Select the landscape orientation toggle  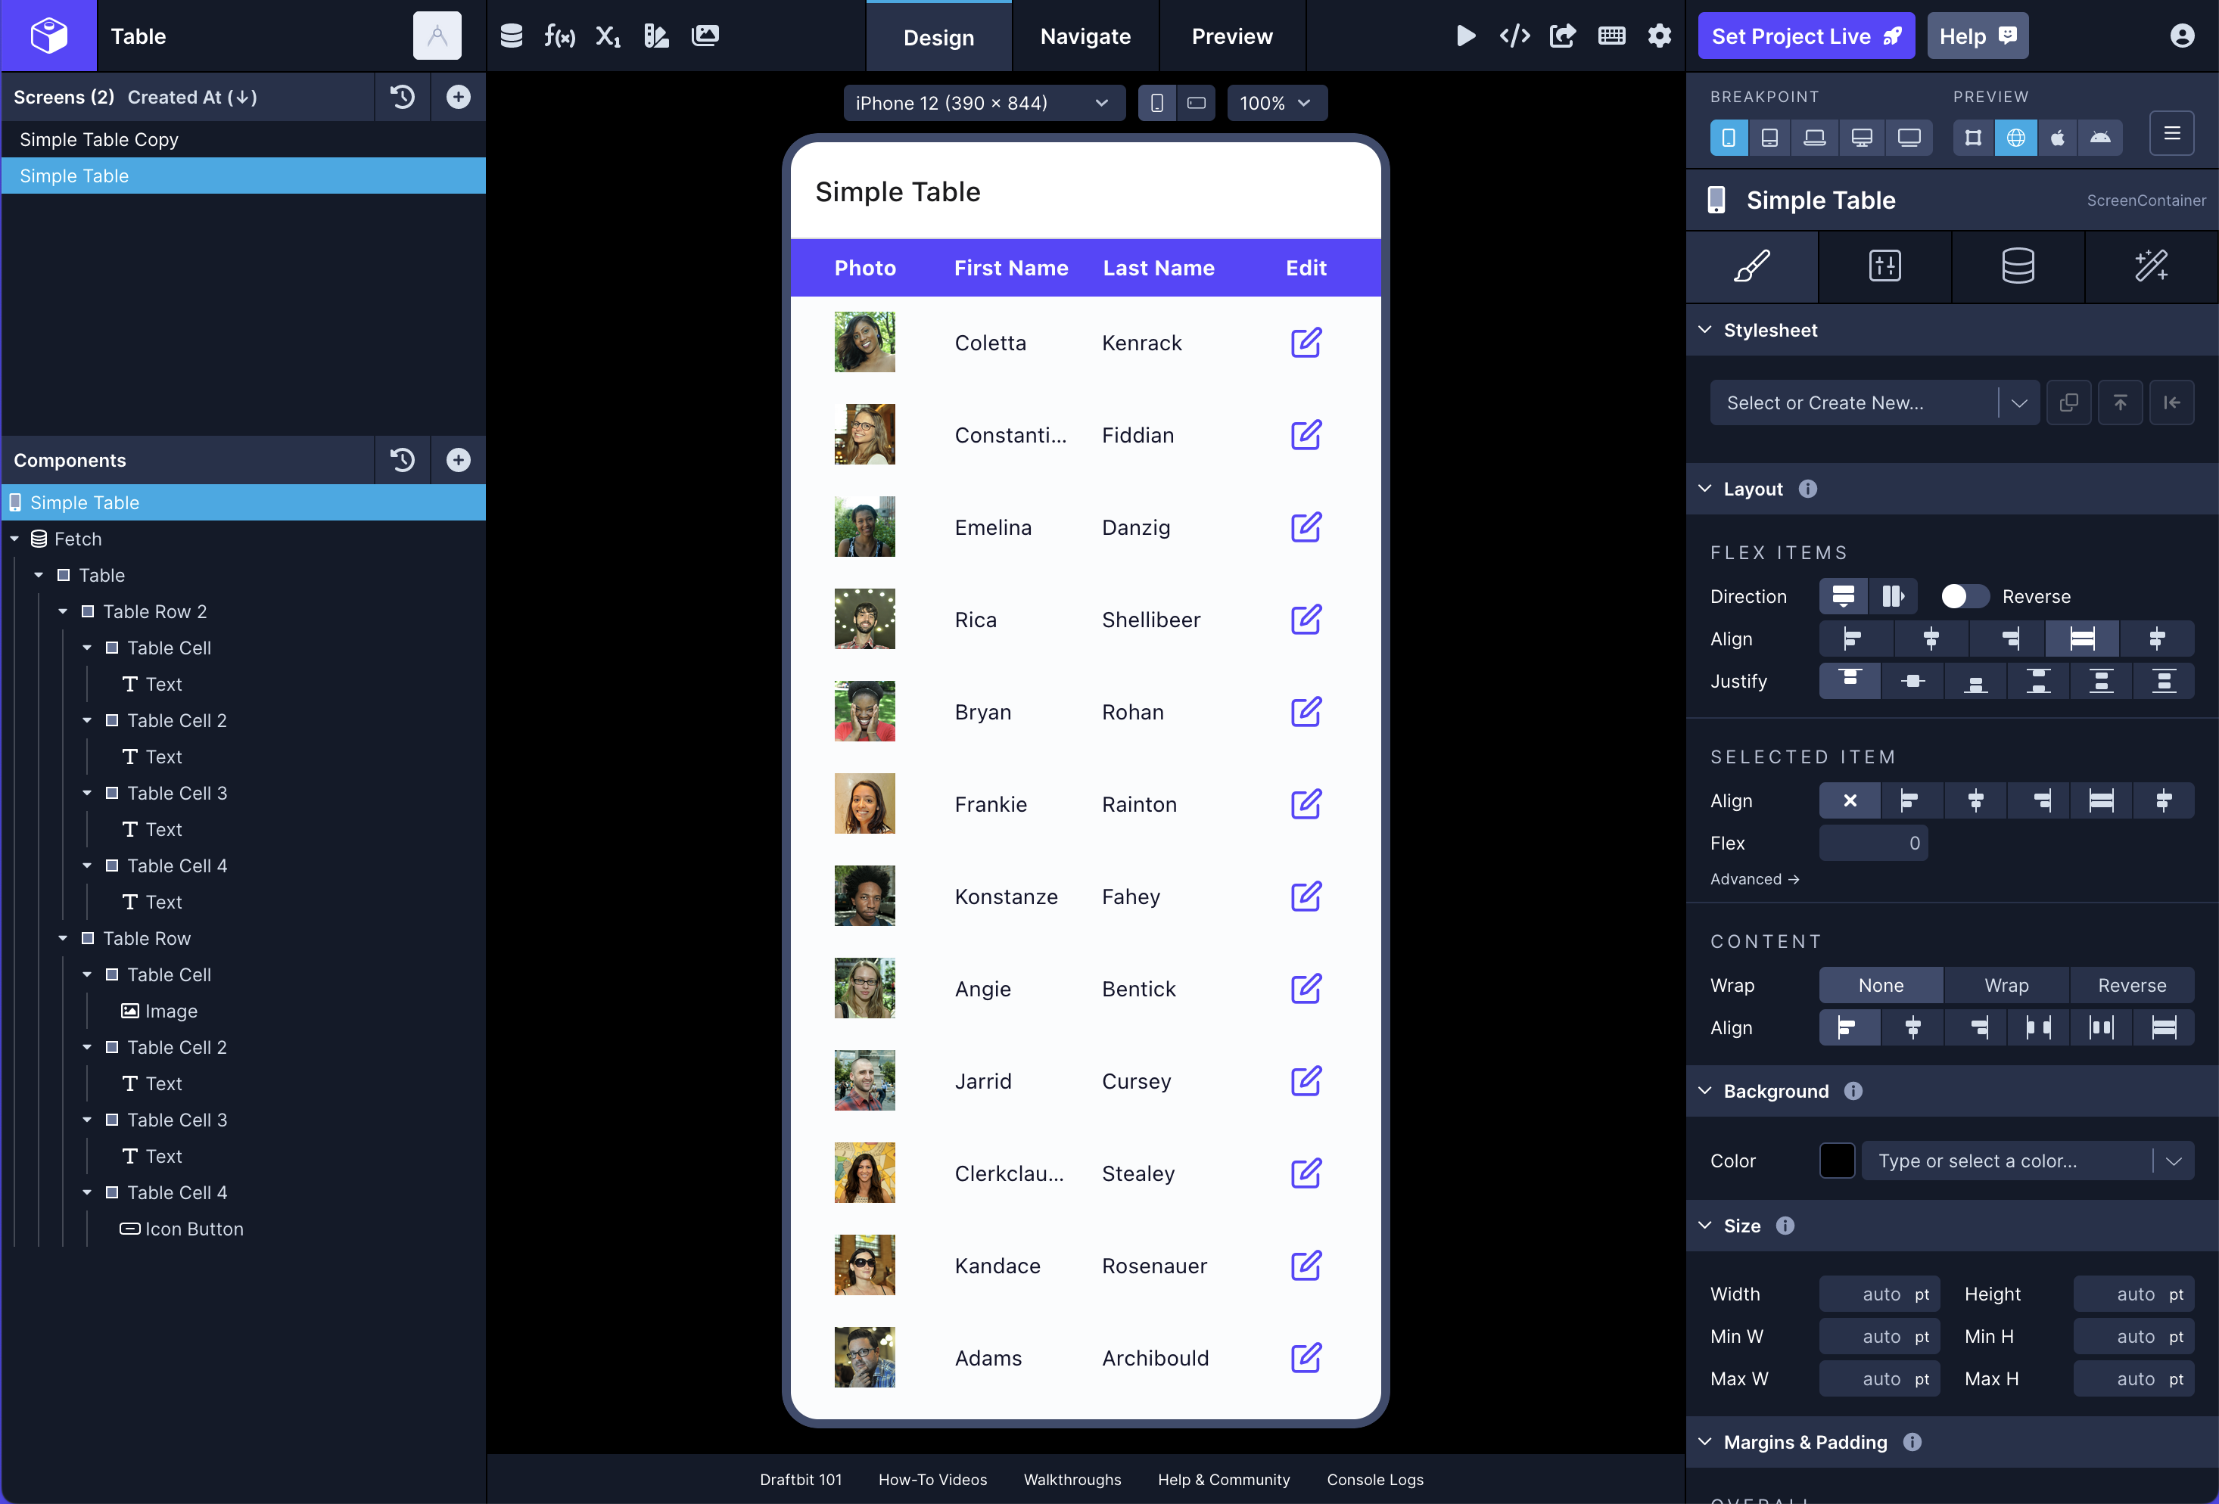(x=1196, y=103)
